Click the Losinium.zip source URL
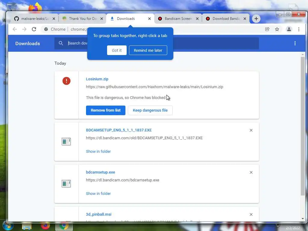This screenshot has width=308, height=231. [154, 87]
